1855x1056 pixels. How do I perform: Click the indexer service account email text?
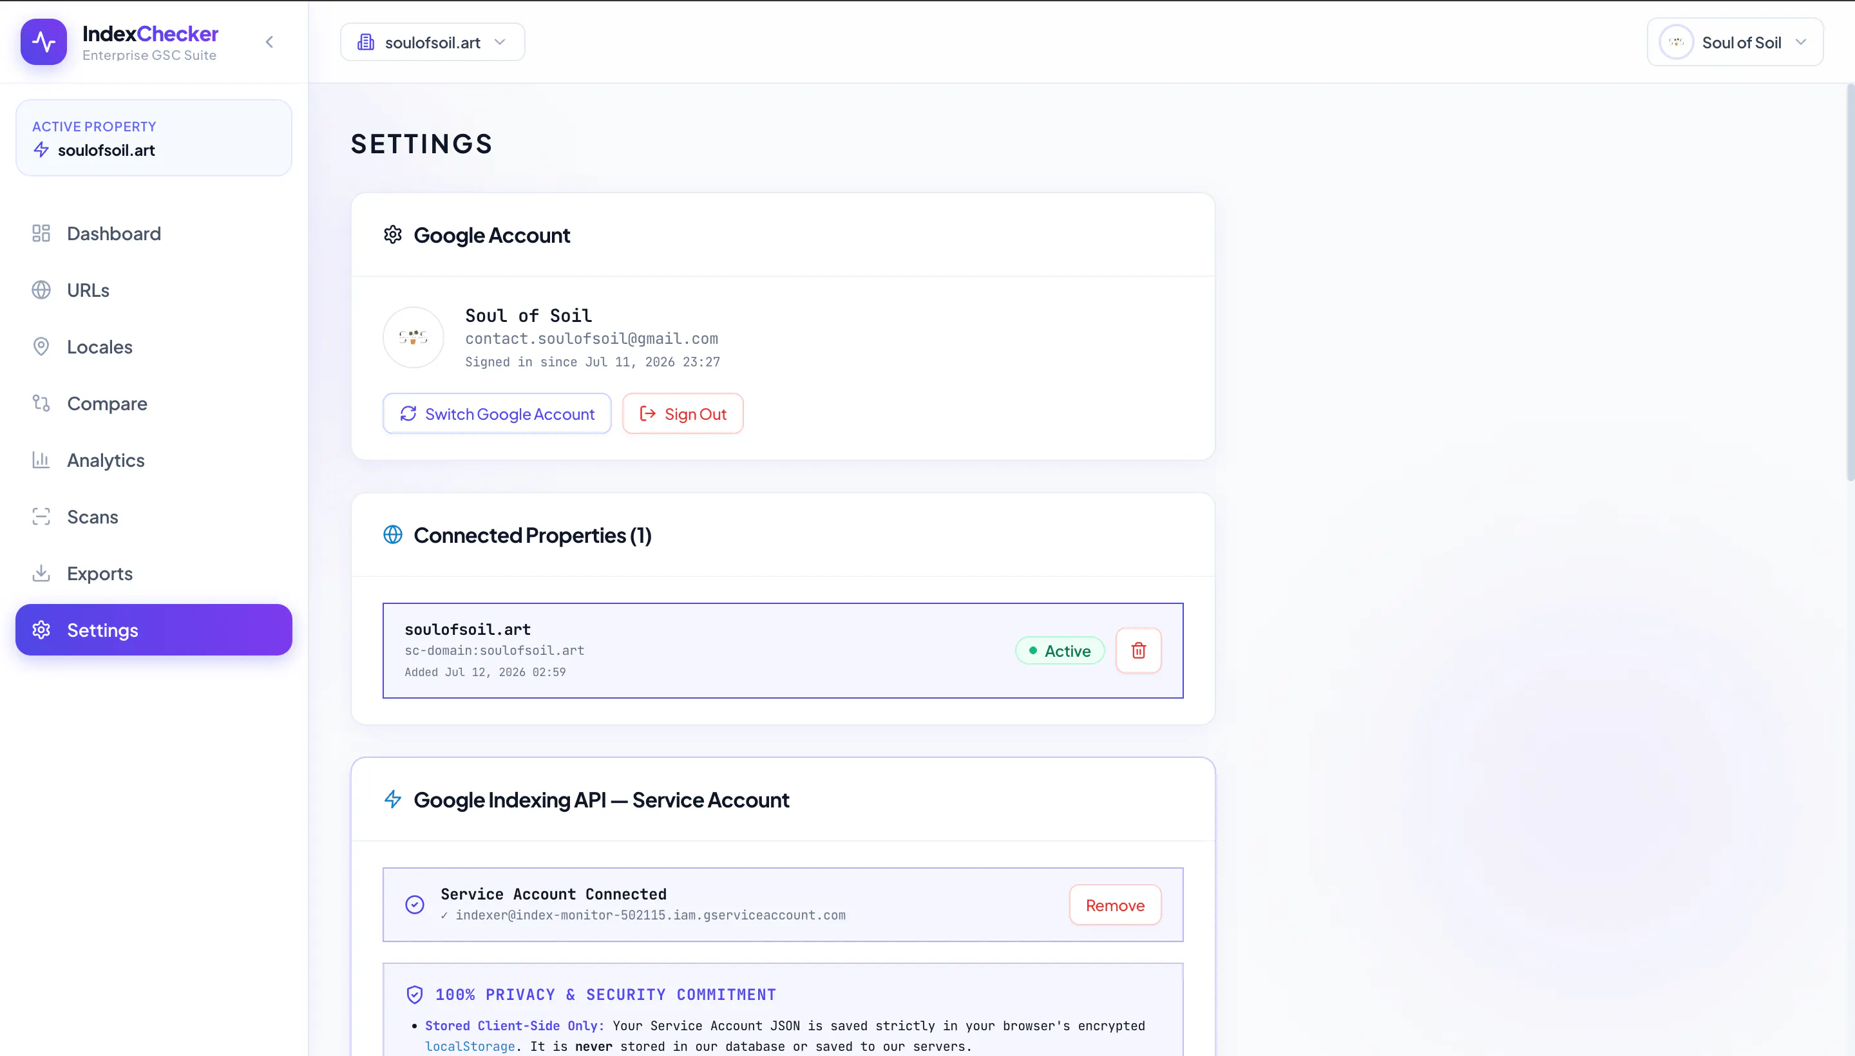coord(651,915)
